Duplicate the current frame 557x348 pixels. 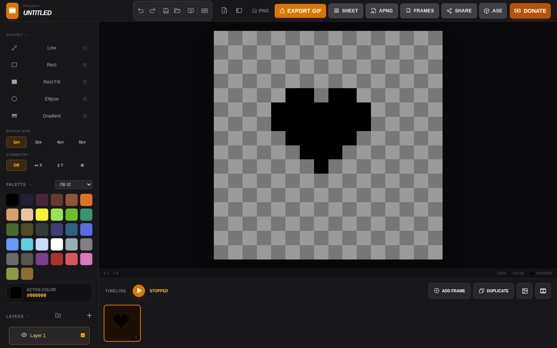(x=494, y=291)
